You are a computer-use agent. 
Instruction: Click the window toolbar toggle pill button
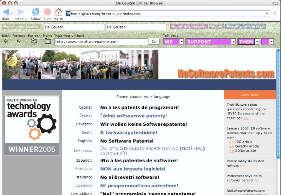[275, 3]
